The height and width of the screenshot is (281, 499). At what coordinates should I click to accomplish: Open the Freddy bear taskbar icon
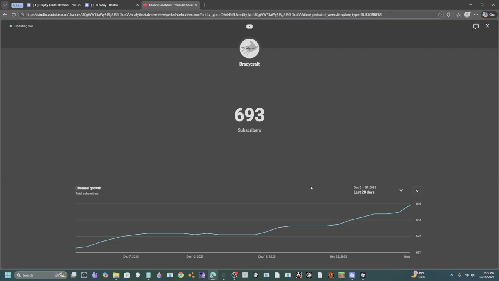coord(331,275)
